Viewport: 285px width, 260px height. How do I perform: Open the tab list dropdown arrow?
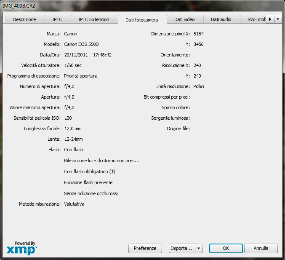pyautogui.click(x=278, y=19)
